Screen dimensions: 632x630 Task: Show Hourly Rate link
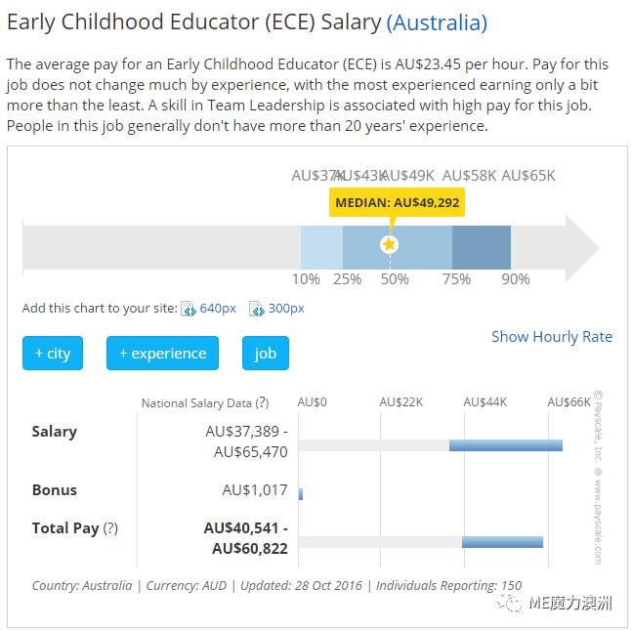click(x=552, y=337)
